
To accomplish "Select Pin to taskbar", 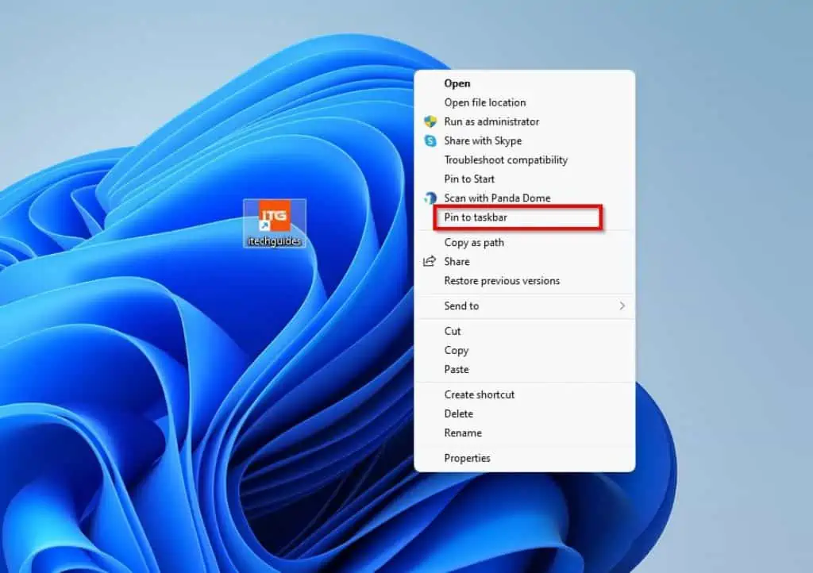I will pyautogui.click(x=476, y=217).
